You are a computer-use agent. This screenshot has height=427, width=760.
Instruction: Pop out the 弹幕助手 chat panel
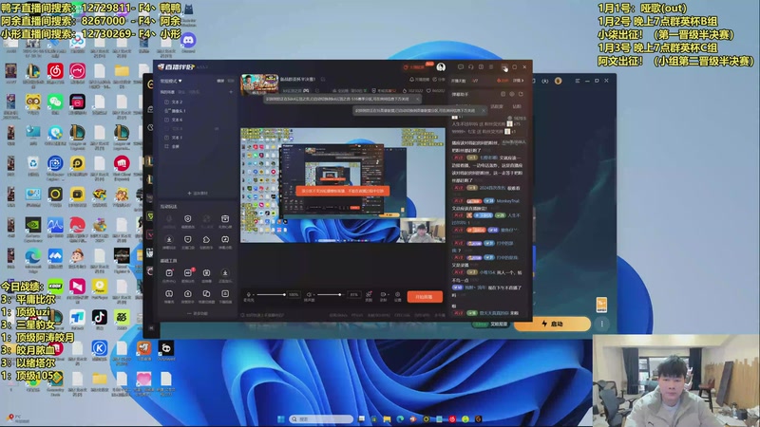[521, 94]
